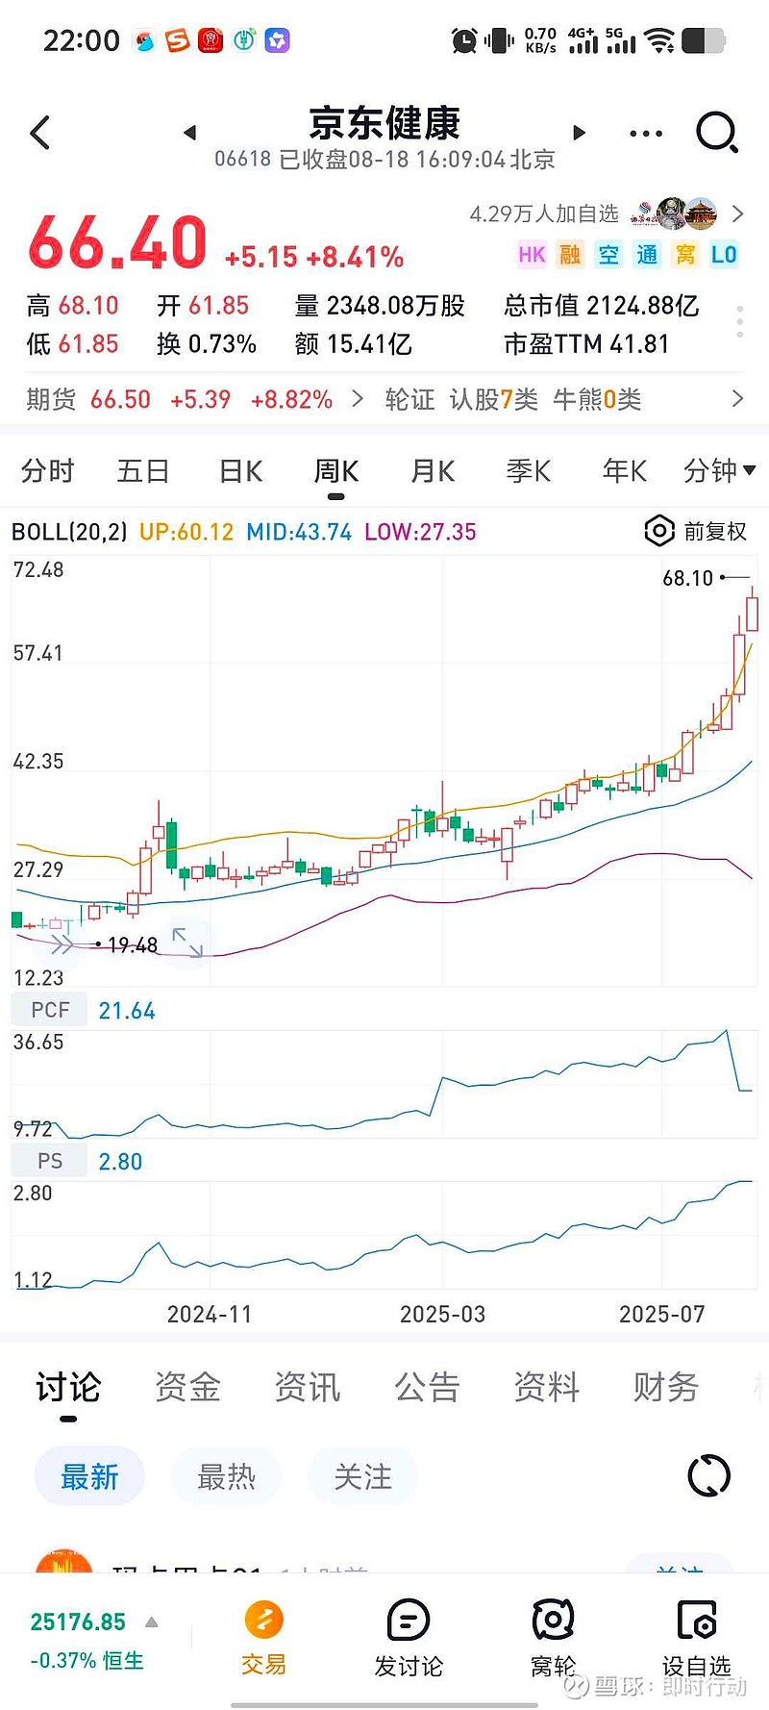Viewport: 769px width, 1710px height.
Task: Switch to 年K yearly chart
Action: pos(625,470)
